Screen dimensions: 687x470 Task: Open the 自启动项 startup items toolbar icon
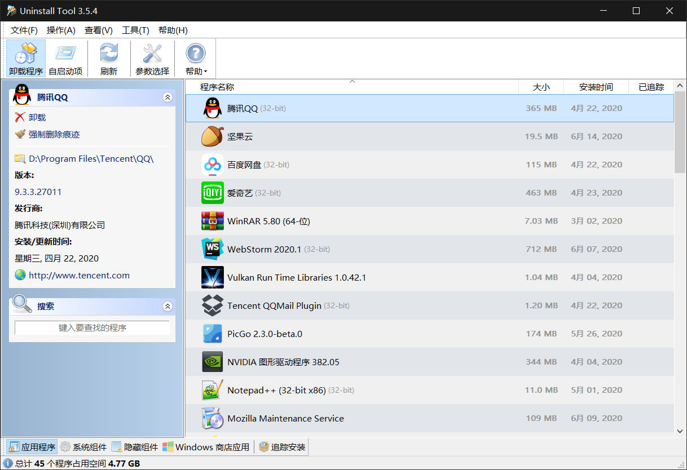click(65, 59)
